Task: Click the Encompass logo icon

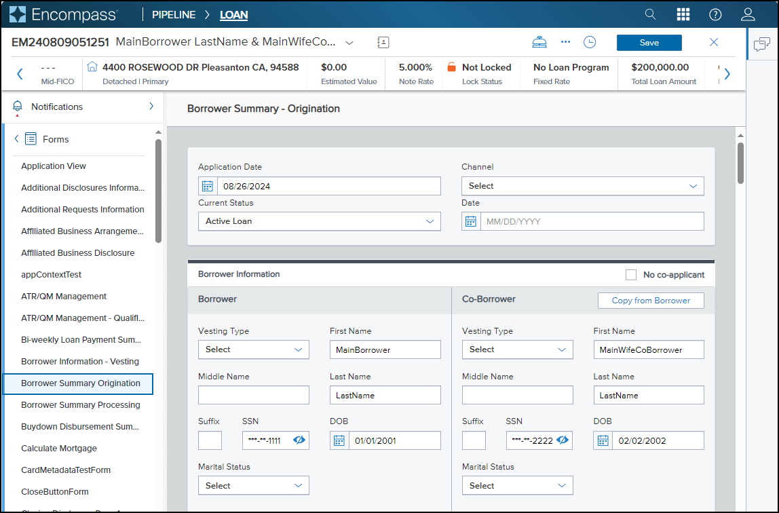Action: pyautogui.click(x=18, y=14)
